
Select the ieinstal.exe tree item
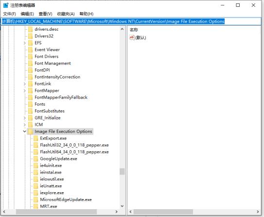click(51, 172)
